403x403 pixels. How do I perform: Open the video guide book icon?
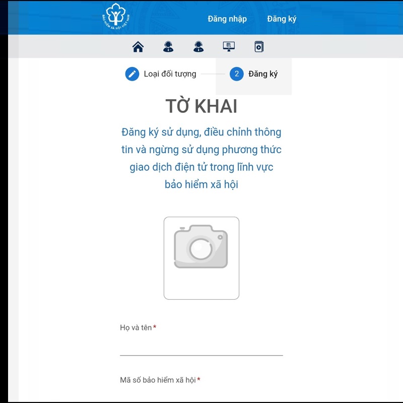[260, 47]
